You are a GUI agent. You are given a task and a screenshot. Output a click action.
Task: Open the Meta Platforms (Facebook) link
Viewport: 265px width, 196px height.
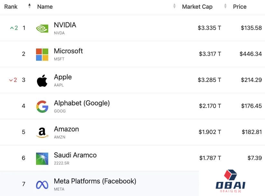[x=95, y=181]
